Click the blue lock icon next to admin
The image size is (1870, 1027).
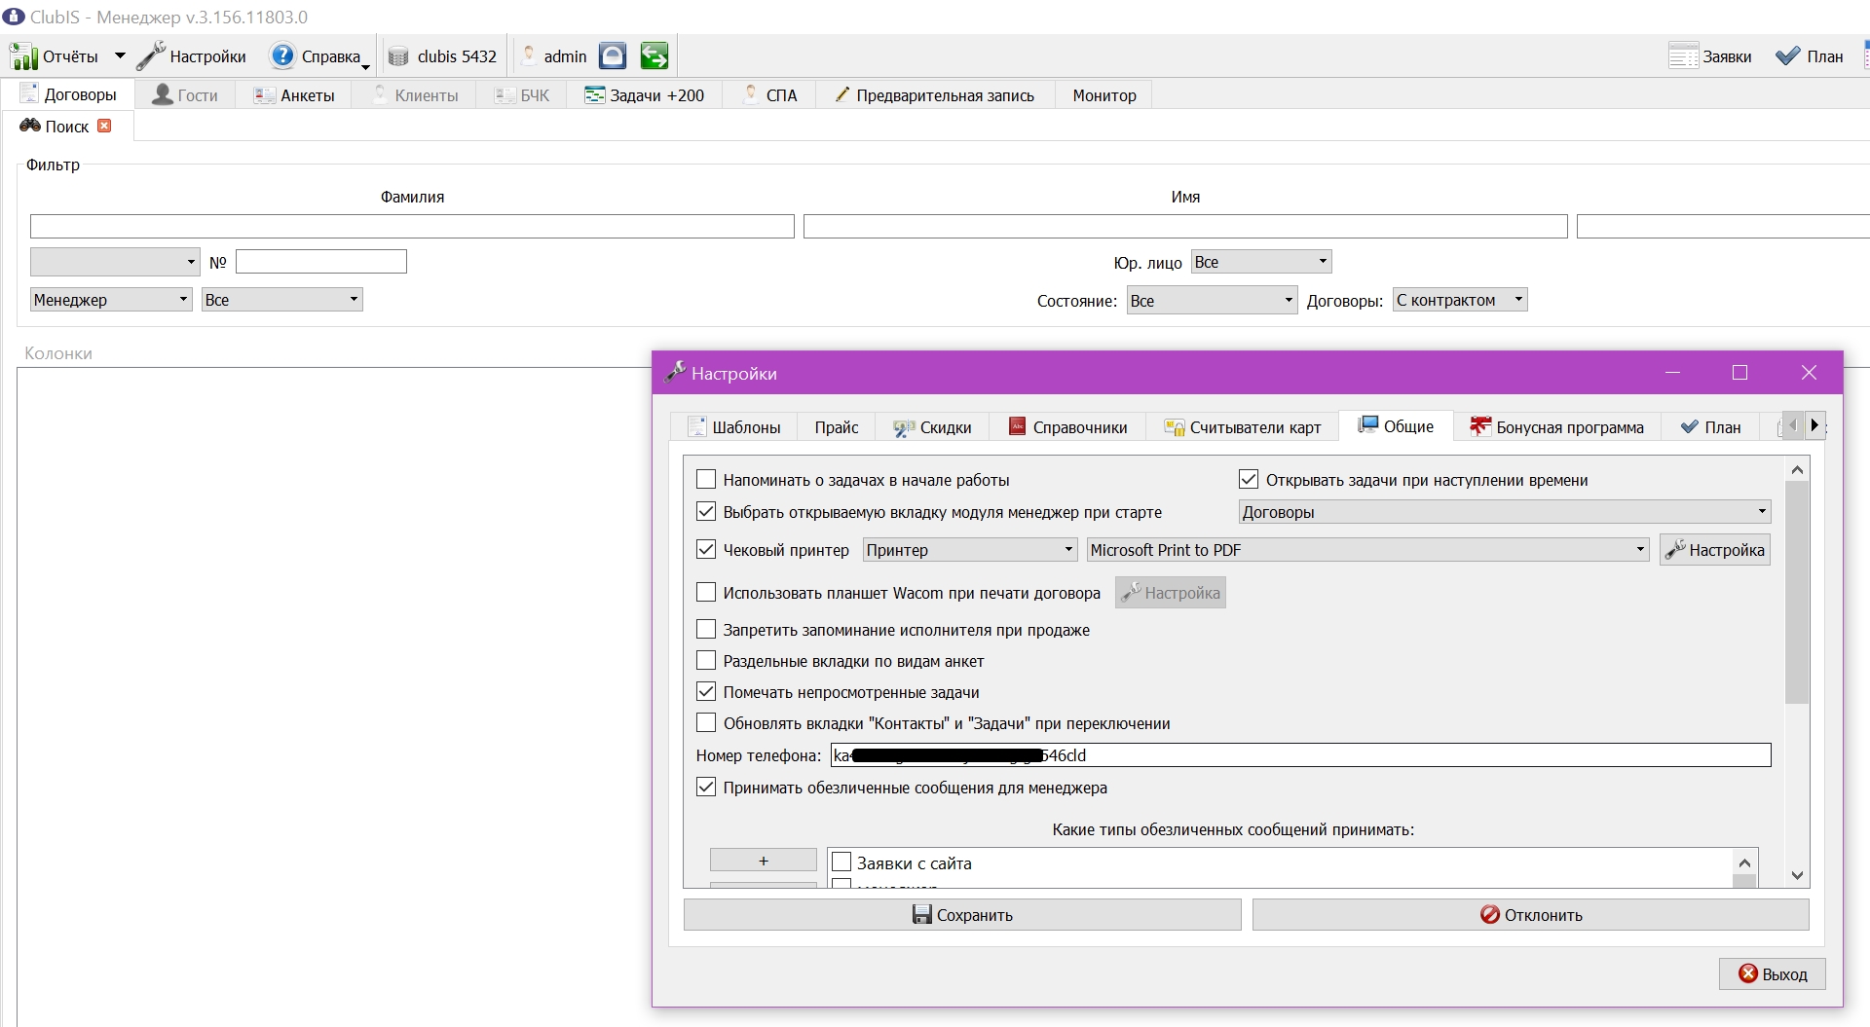pyautogui.click(x=613, y=56)
